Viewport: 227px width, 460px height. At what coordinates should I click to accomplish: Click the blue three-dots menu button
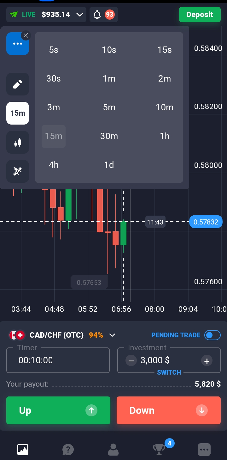point(17,44)
